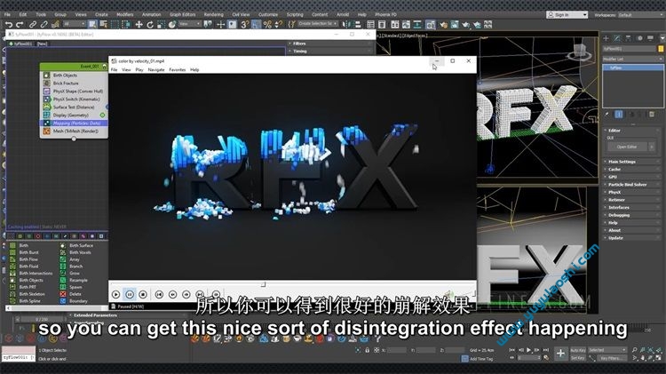Click the Open Editor button

point(627,147)
